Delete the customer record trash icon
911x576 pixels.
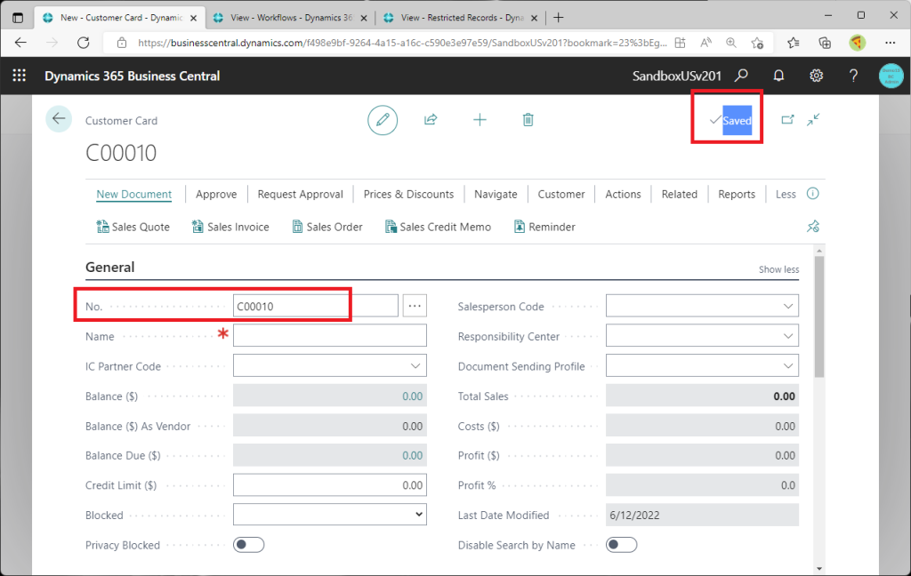tap(528, 120)
